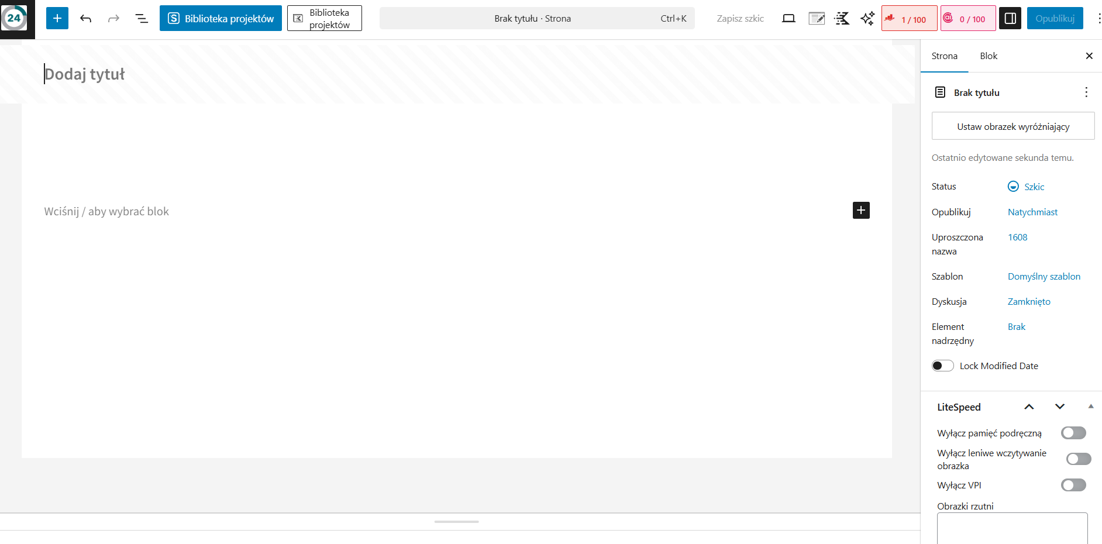
Task: Click the AI sparkles icon in toolbar
Action: click(x=867, y=18)
